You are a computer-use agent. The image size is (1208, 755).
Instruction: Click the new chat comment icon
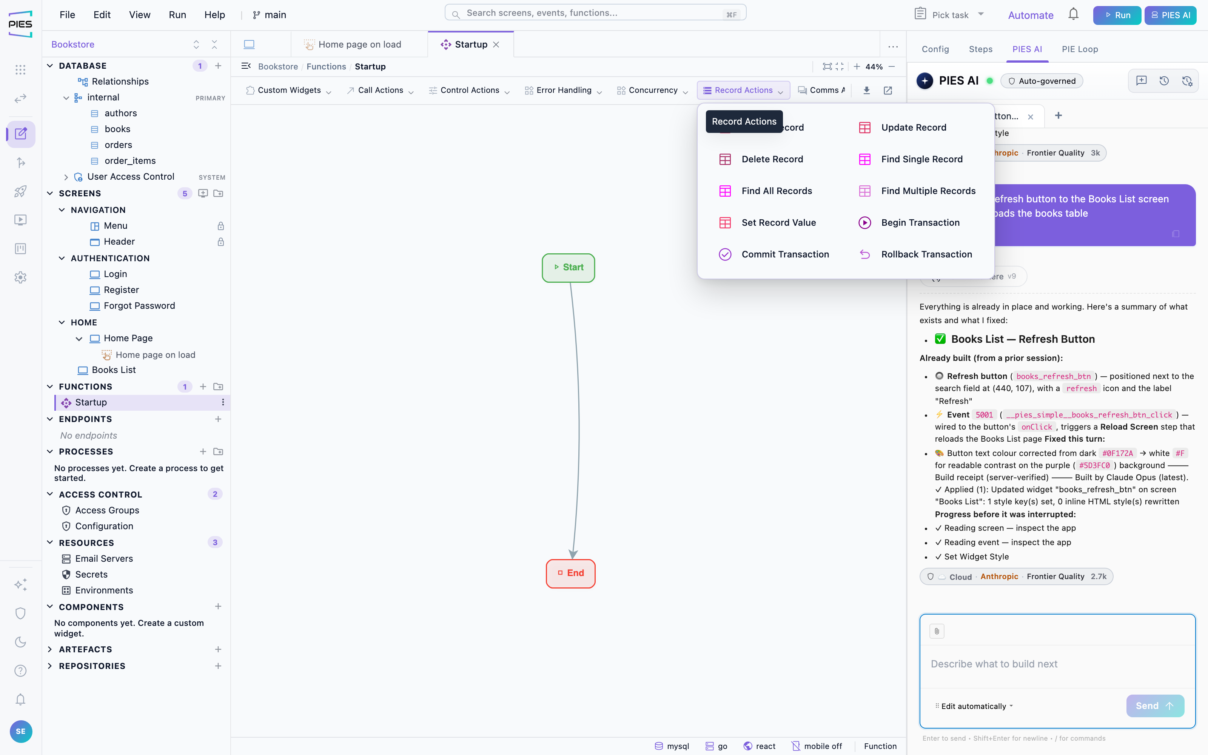click(1142, 81)
